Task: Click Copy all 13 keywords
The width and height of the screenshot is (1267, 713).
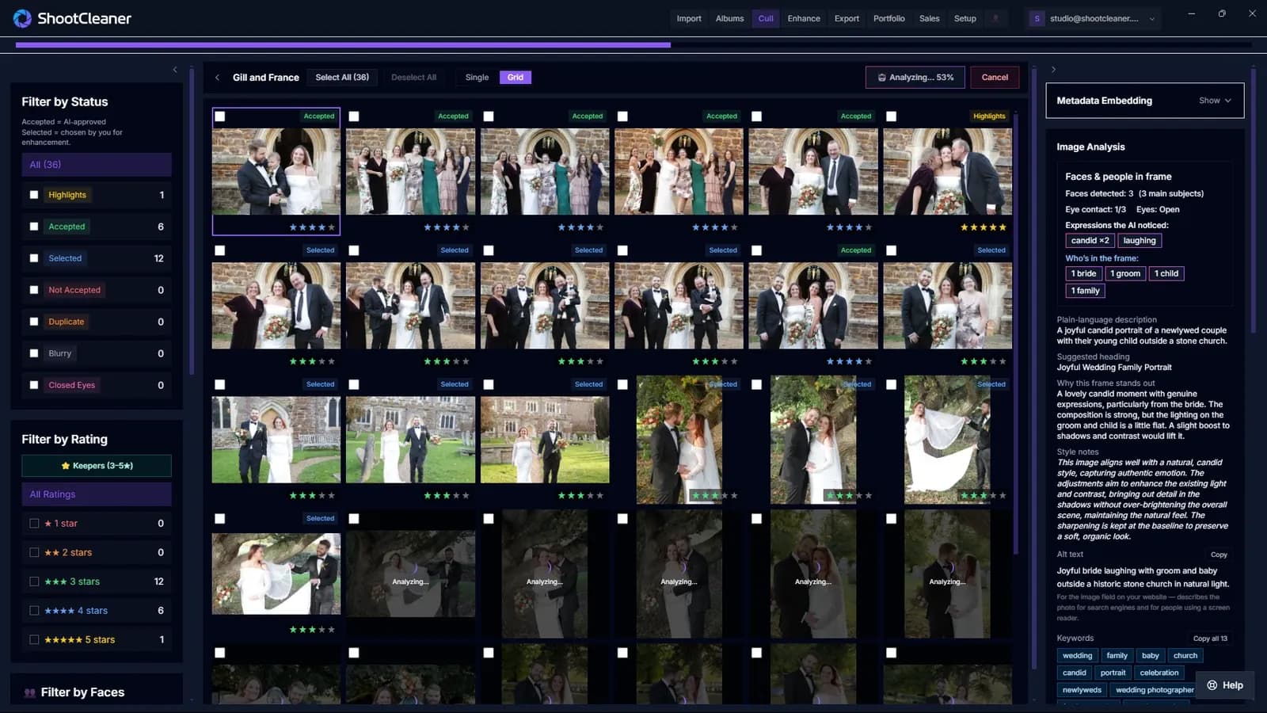Action: (x=1210, y=639)
